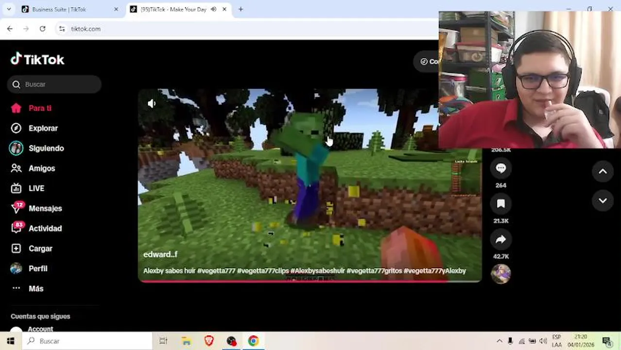The width and height of the screenshot is (621, 350).
Task: Open the #vegetta777clips hashtag
Action: 263,271
